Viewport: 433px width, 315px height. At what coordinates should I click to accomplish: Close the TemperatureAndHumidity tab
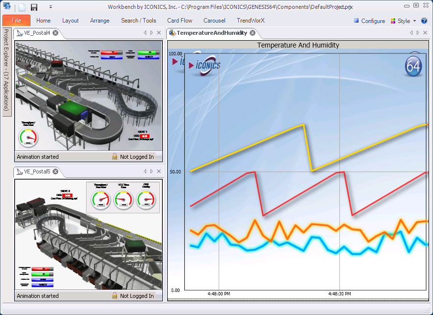tap(253, 33)
